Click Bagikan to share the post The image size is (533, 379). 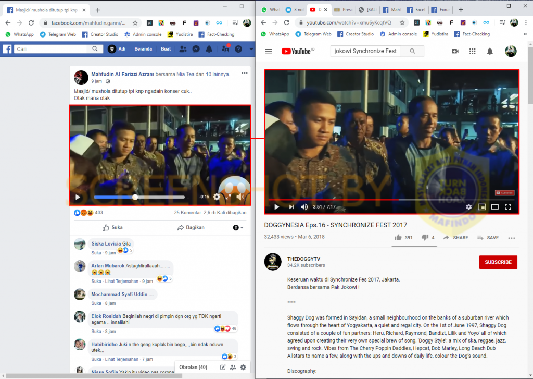(x=191, y=228)
